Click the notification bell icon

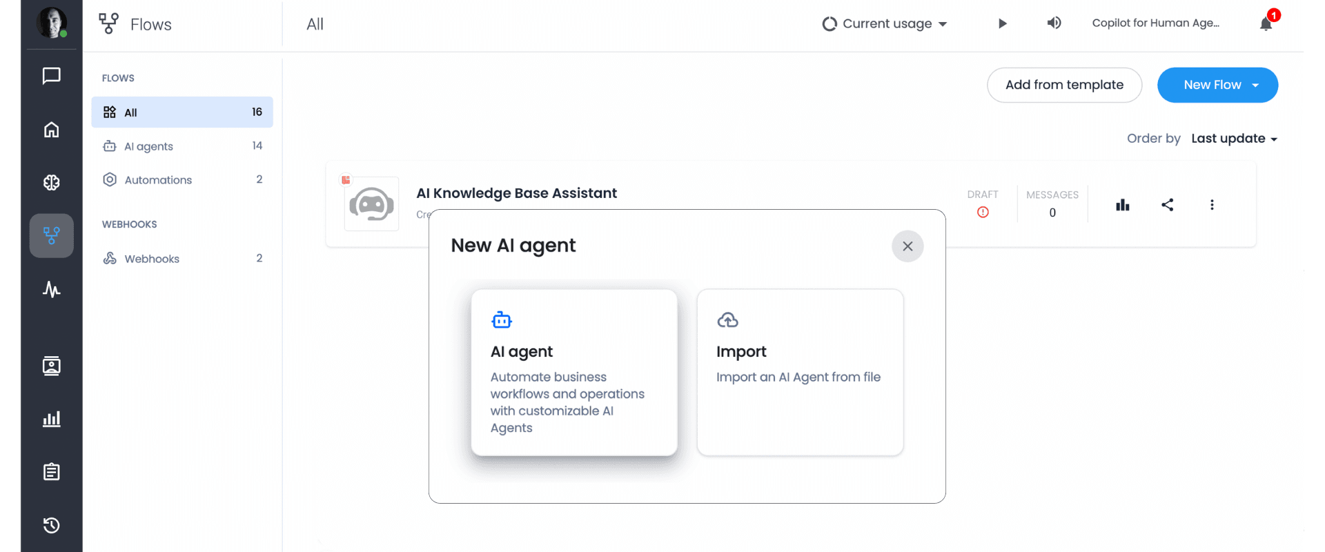click(x=1266, y=23)
